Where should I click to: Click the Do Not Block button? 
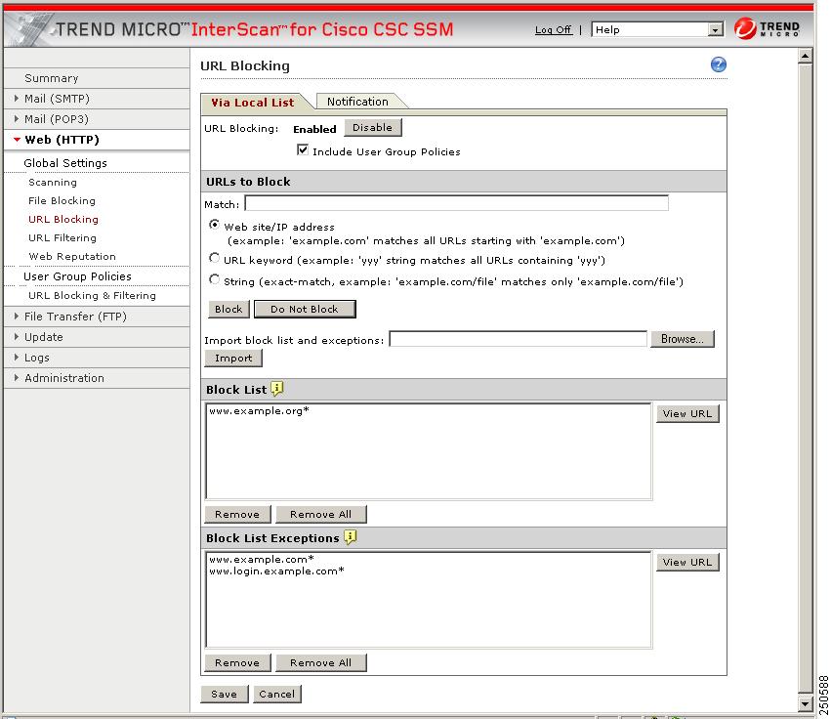pos(305,309)
